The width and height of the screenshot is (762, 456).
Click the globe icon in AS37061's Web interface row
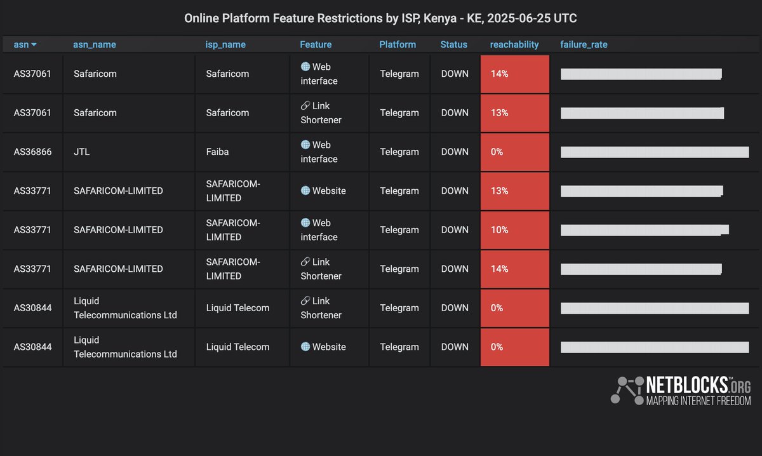point(305,67)
